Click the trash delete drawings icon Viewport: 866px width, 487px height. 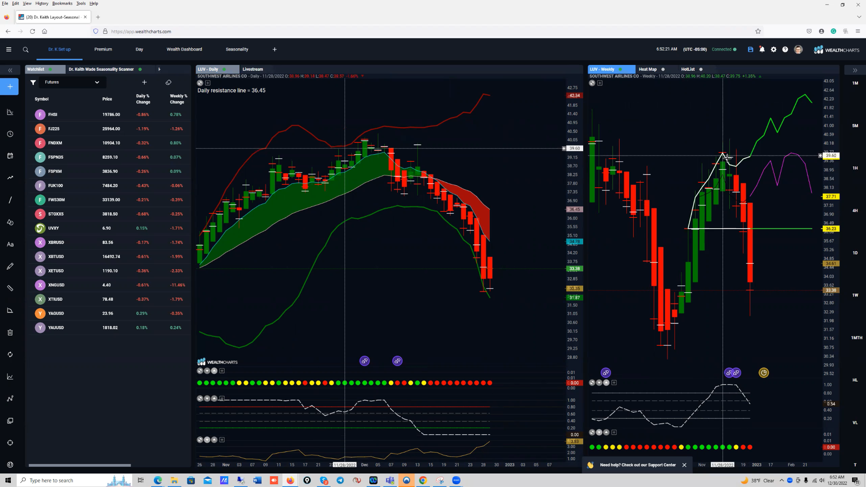(x=10, y=332)
